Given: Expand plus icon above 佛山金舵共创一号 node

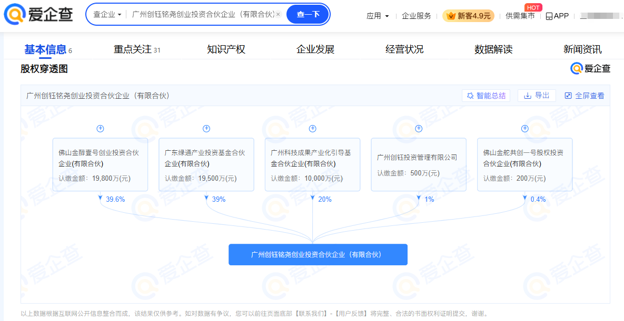Looking at the screenshot, I should coord(524,128).
